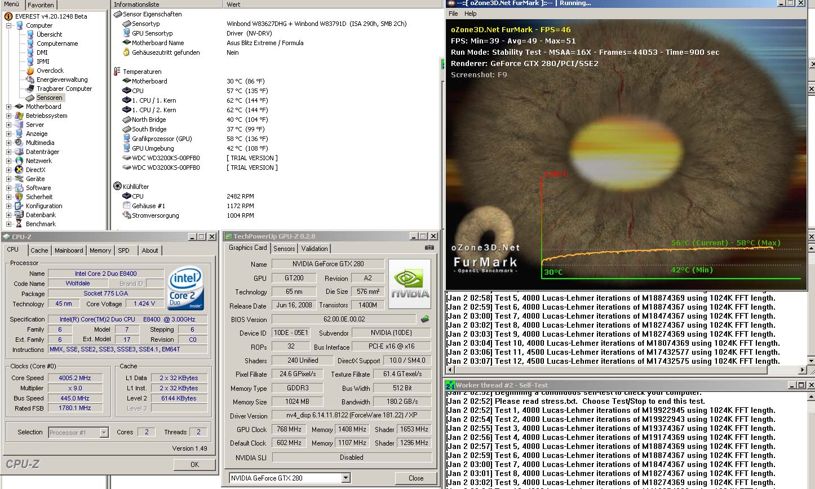Click the Computername tree icon
The height and width of the screenshot is (489, 815).
pos(30,43)
